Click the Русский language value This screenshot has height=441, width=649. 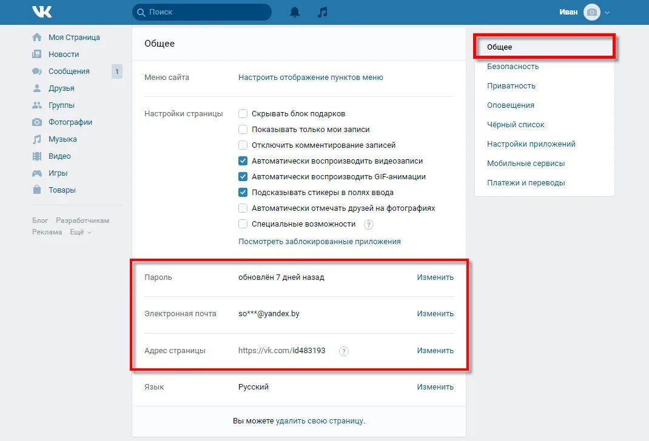254,387
